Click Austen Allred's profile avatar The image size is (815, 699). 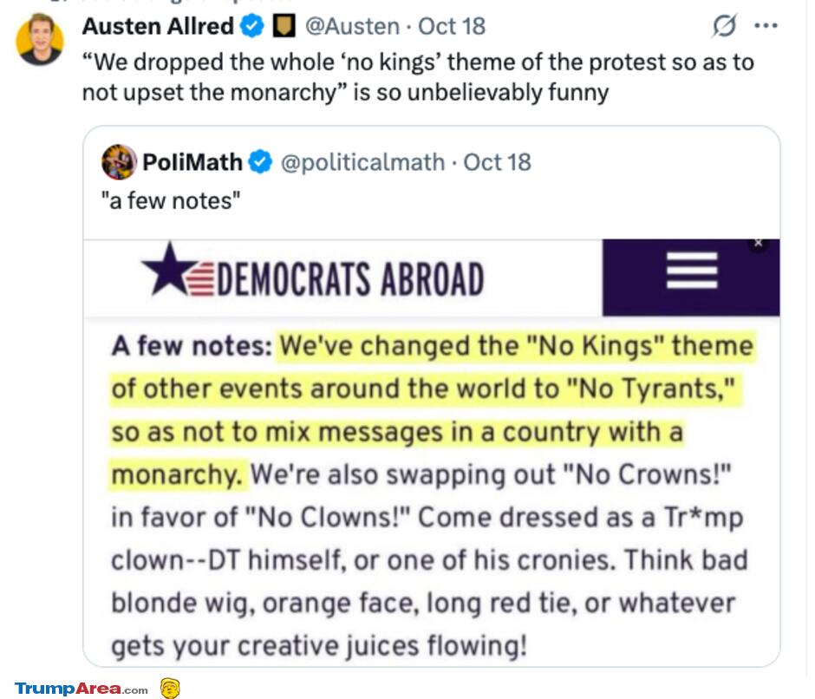[x=40, y=39]
